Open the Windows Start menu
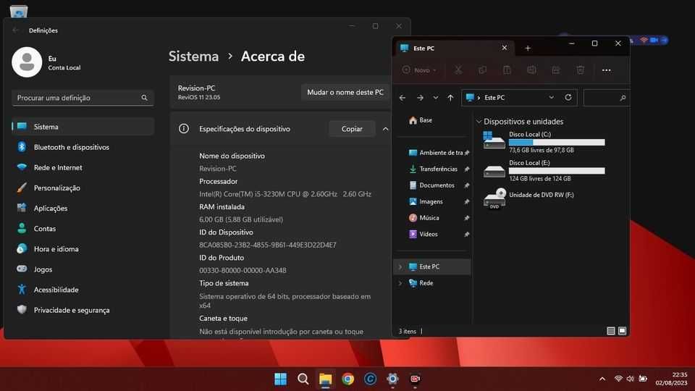The image size is (695, 391). [281, 379]
